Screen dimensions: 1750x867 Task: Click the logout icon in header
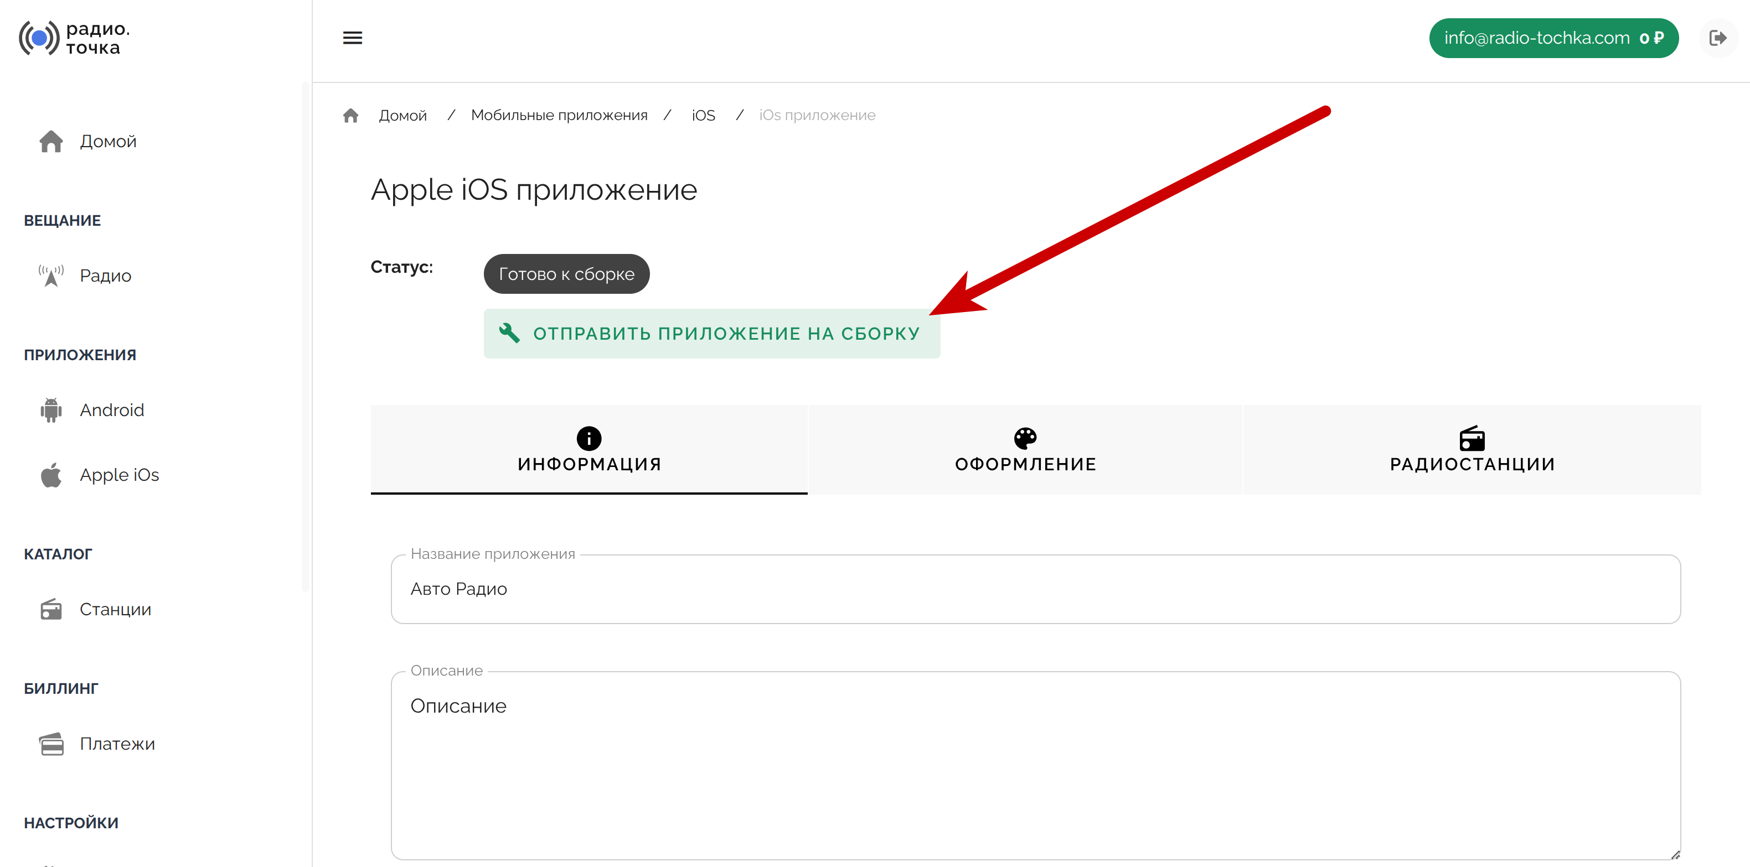tap(1717, 38)
